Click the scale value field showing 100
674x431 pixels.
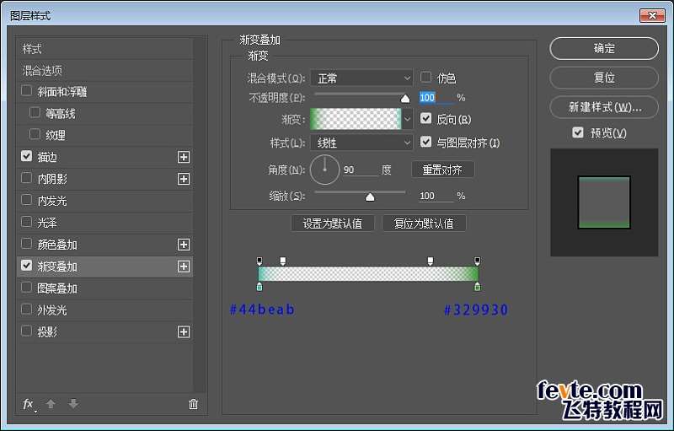tap(436, 196)
